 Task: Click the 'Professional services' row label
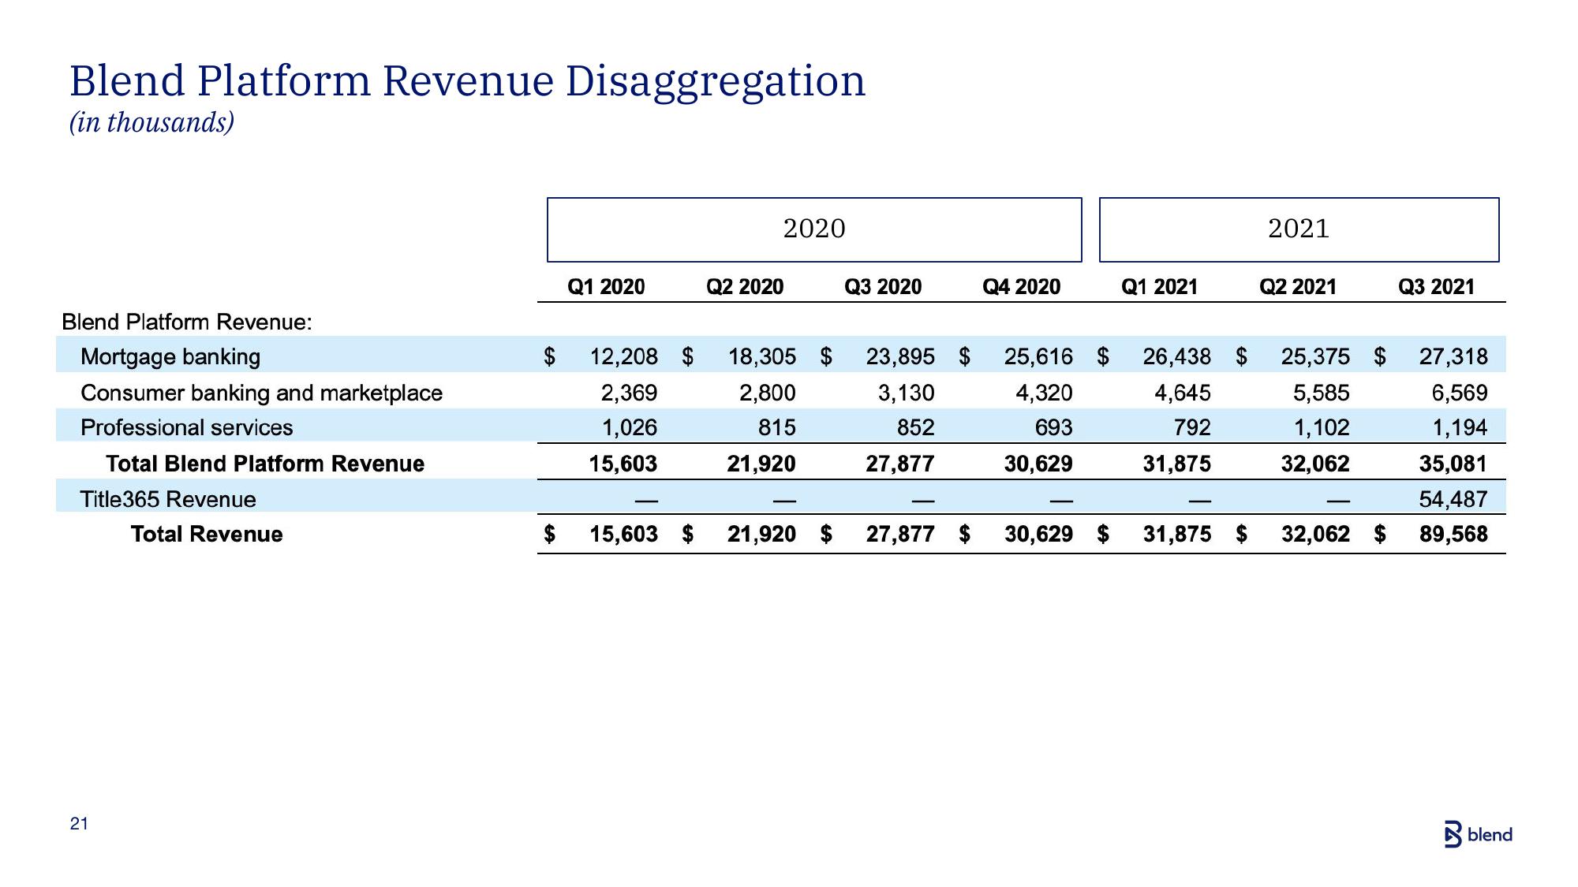click(187, 427)
